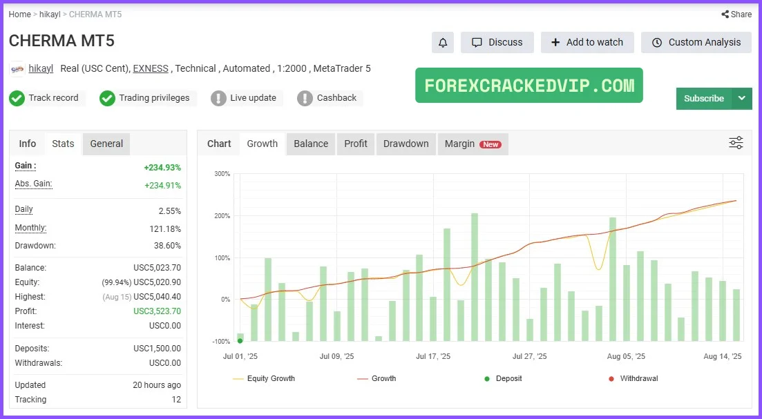The image size is (762, 419).
Task: Click the Live update warning icon
Action: click(x=219, y=98)
